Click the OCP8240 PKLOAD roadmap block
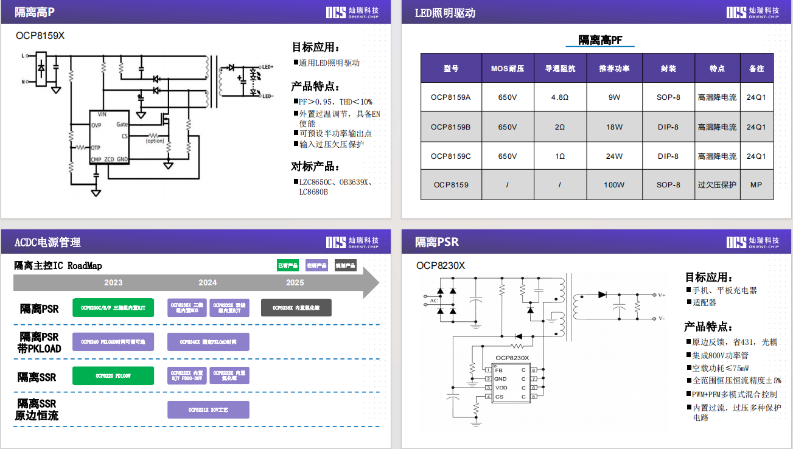 [x=113, y=342]
